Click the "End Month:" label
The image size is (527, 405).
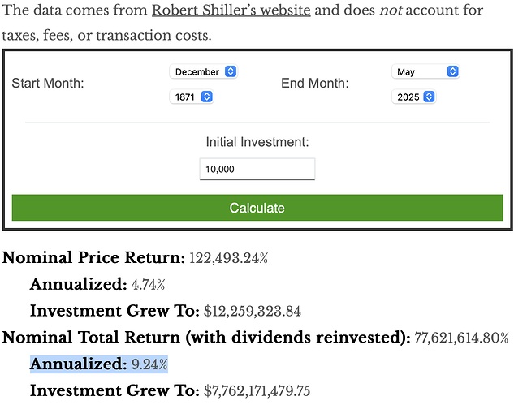coord(317,84)
